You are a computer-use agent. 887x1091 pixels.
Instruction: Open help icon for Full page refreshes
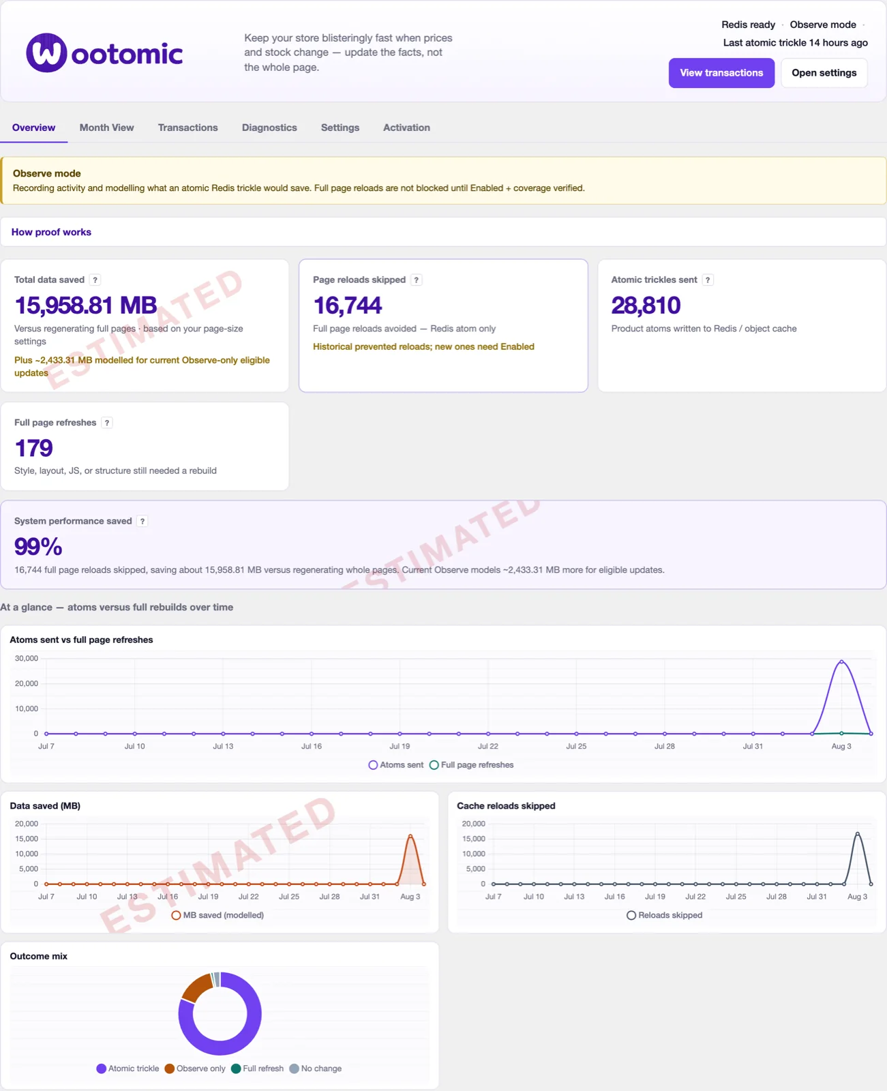tap(107, 423)
